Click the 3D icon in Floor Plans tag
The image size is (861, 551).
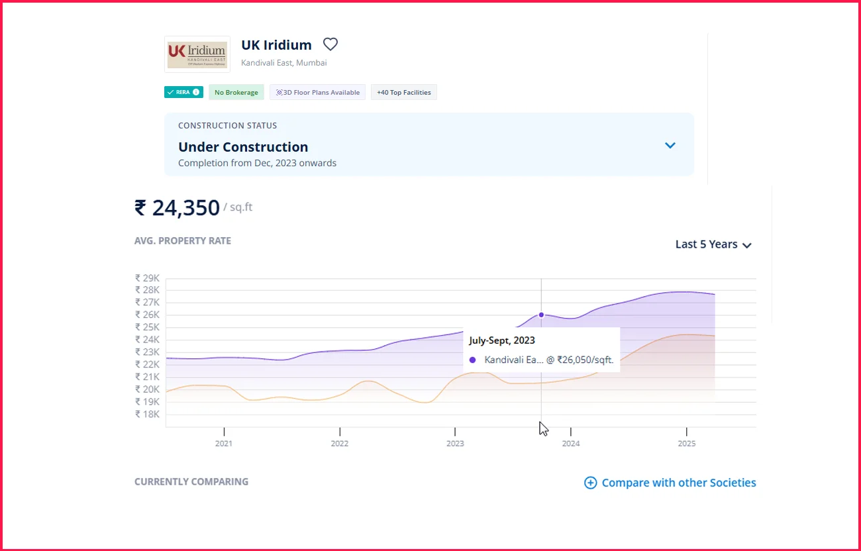(x=279, y=93)
